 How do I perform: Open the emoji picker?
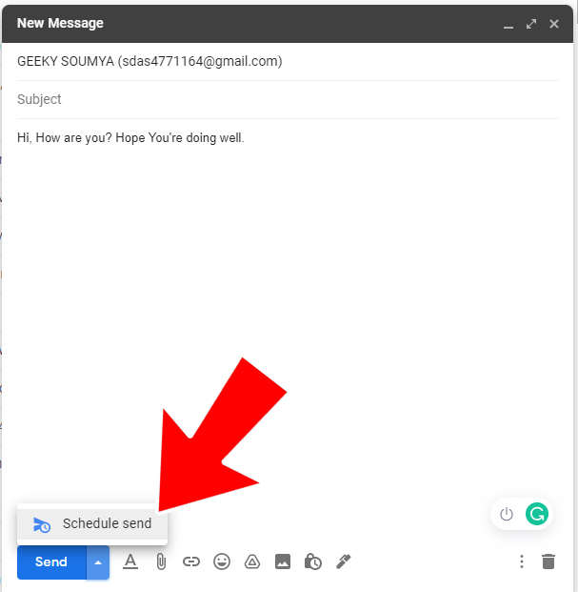click(222, 561)
